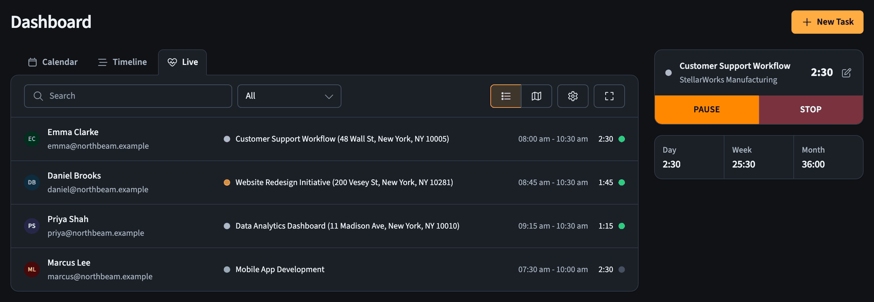Open live view settings gear
This screenshot has width=874, height=302.
[x=572, y=96]
